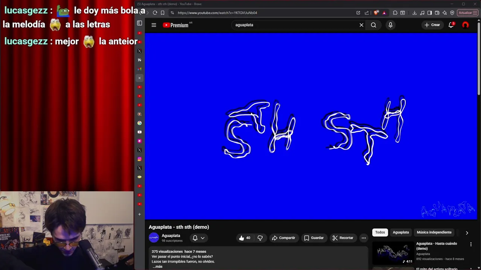The image size is (481, 270).
Task: Toggle the Brave sidebar panel
Action: click(430, 13)
